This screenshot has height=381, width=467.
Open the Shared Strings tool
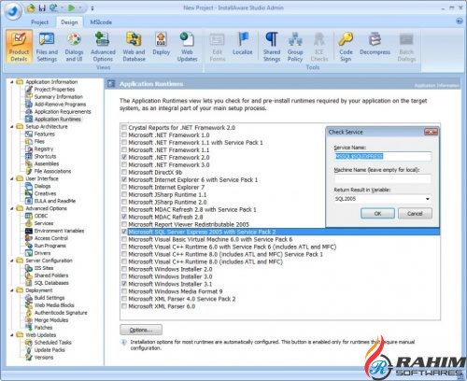pos(272,47)
